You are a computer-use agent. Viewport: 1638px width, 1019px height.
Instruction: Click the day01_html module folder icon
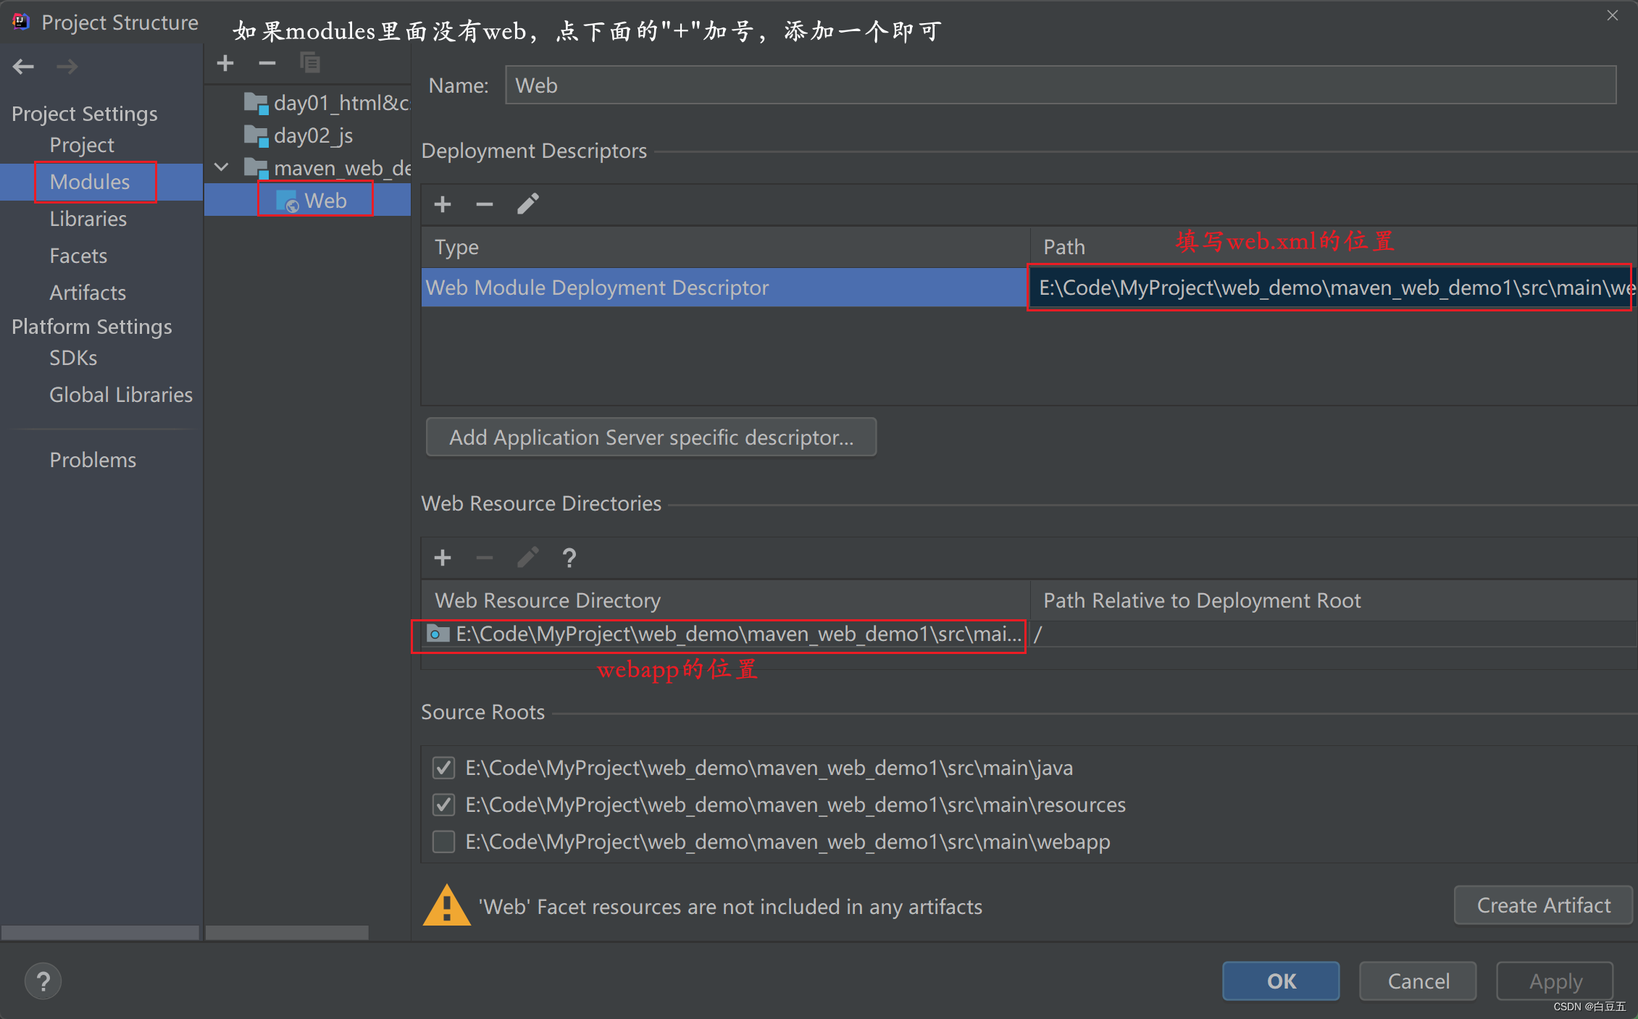[x=256, y=104]
